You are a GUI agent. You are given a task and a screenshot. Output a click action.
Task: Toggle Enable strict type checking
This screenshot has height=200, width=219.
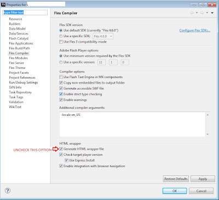click(61, 94)
